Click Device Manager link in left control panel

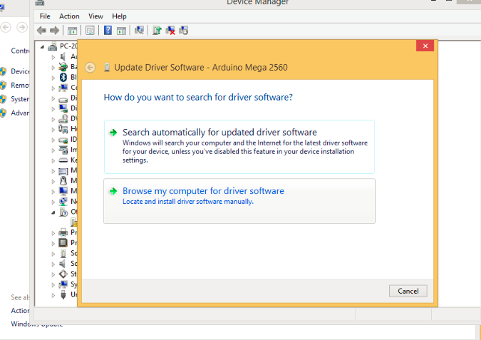point(20,71)
